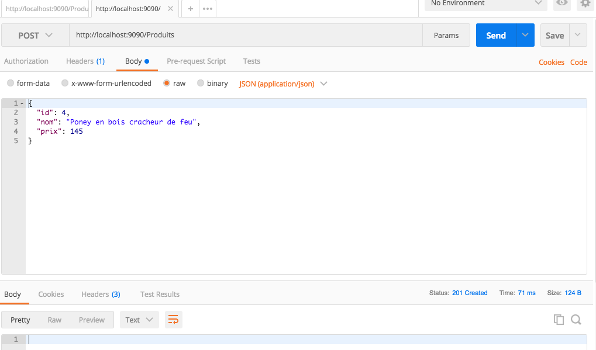
Task: Open the POST method dropdown
Action: coord(35,35)
